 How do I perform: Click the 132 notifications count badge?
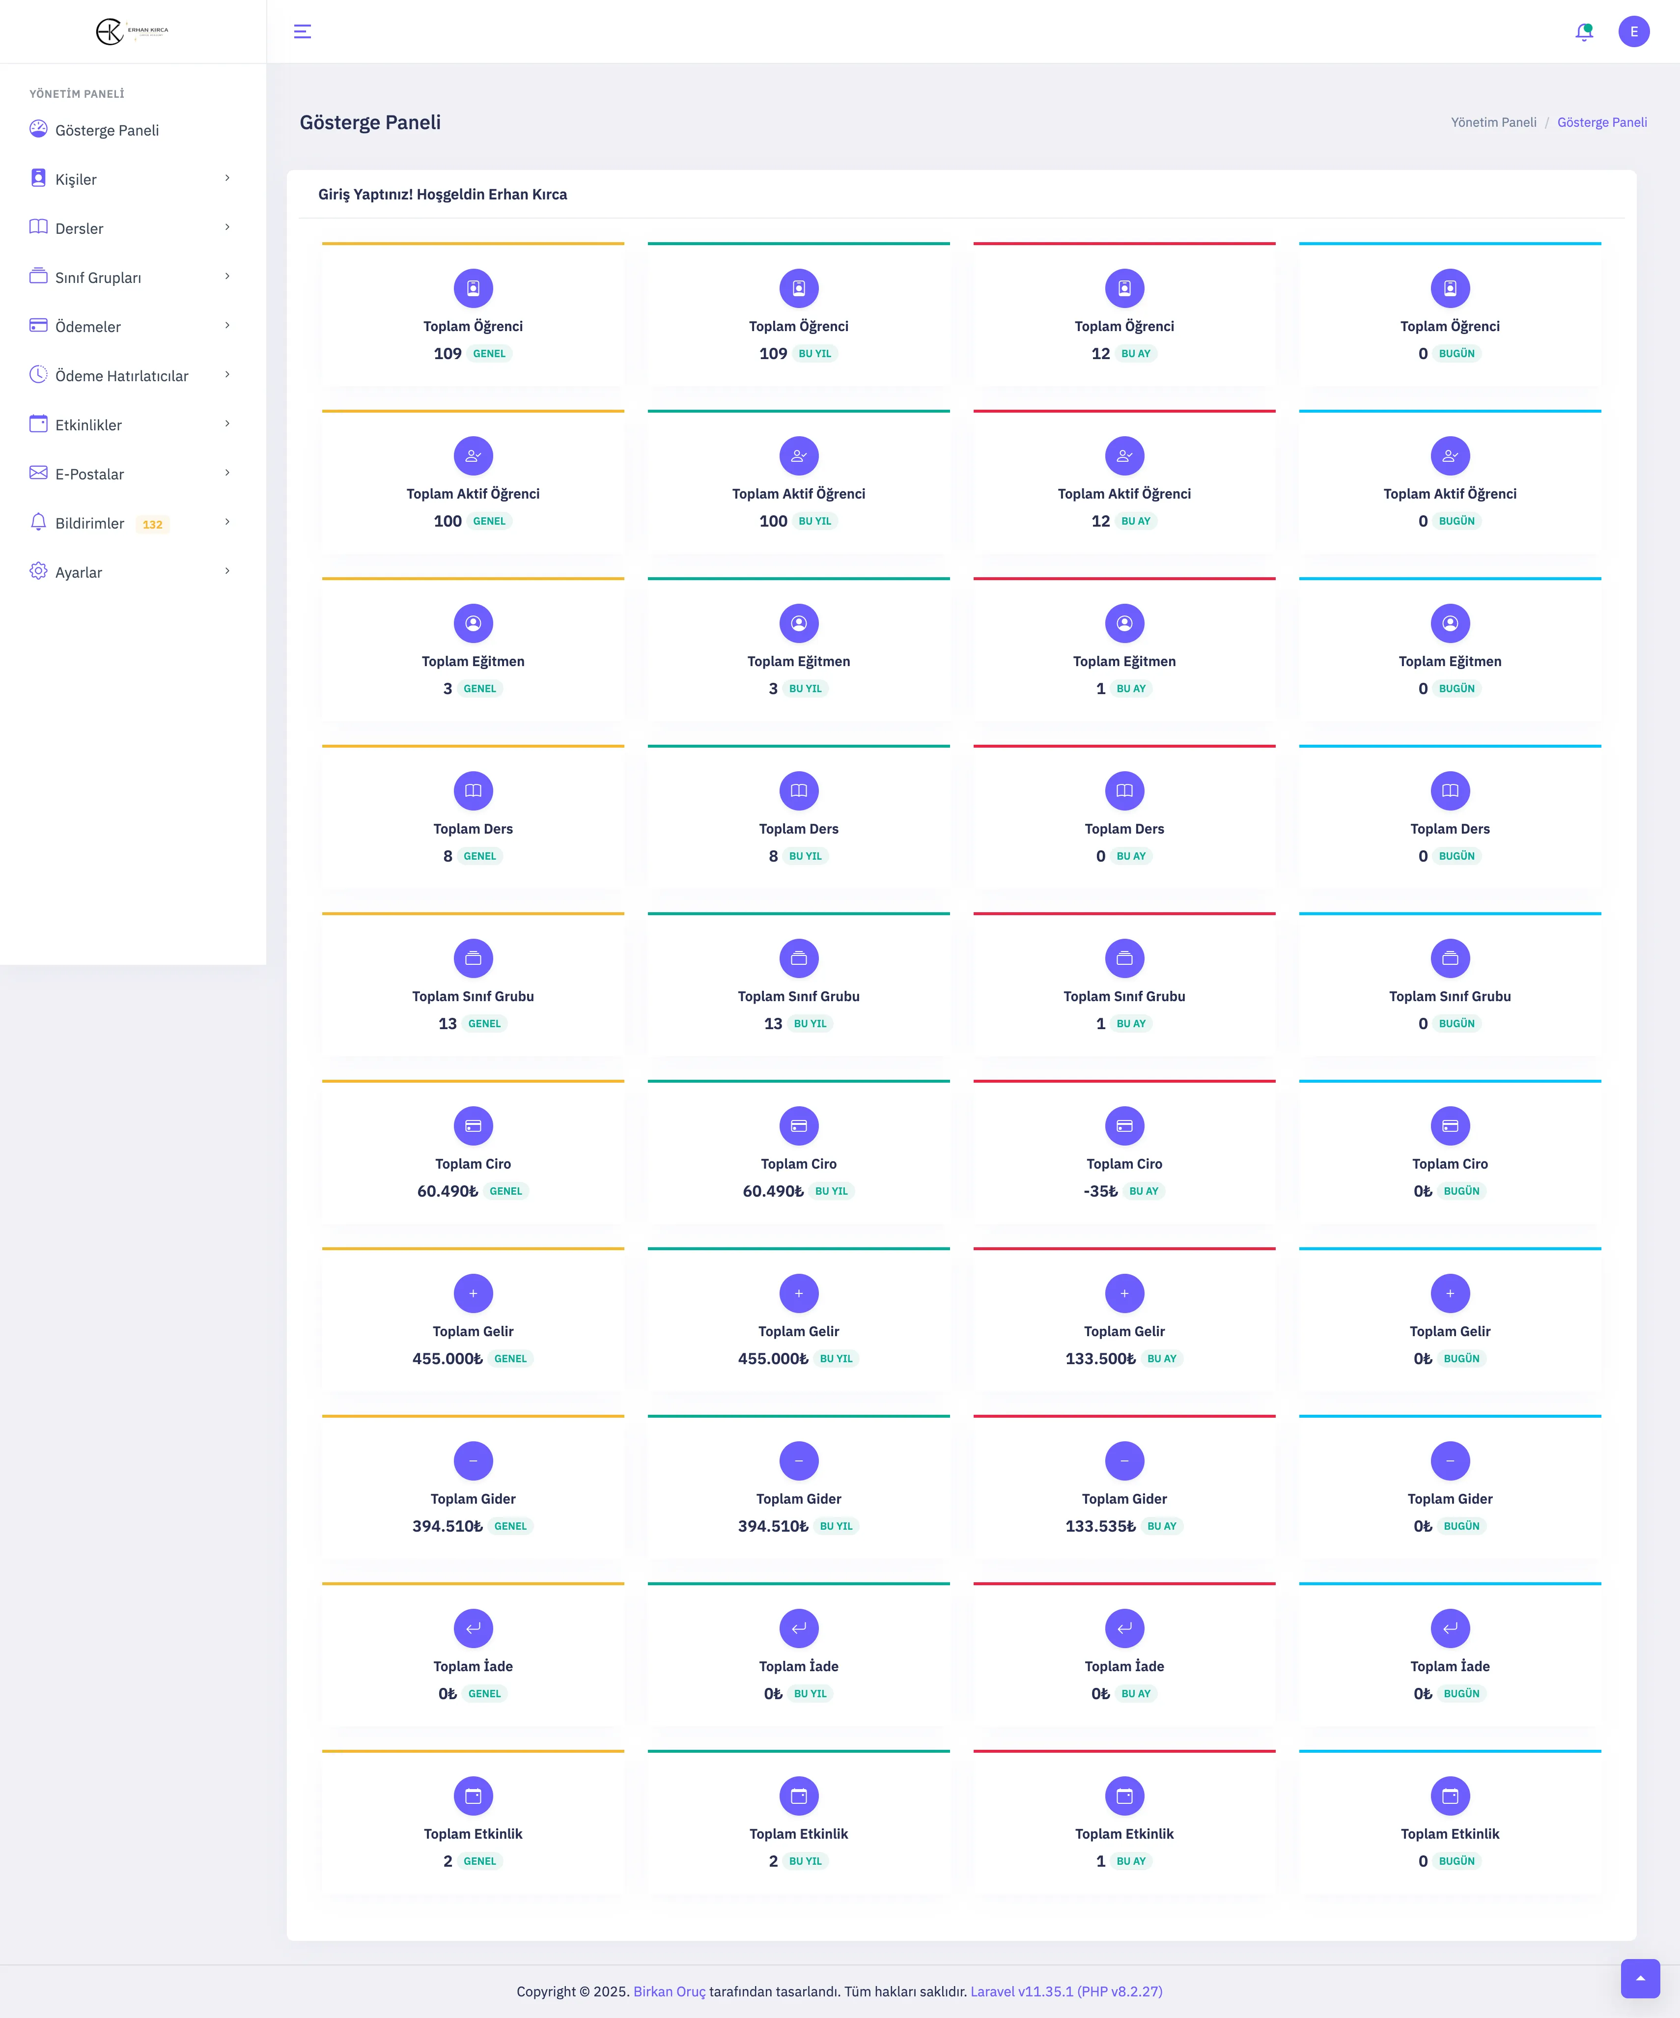pos(153,525)
